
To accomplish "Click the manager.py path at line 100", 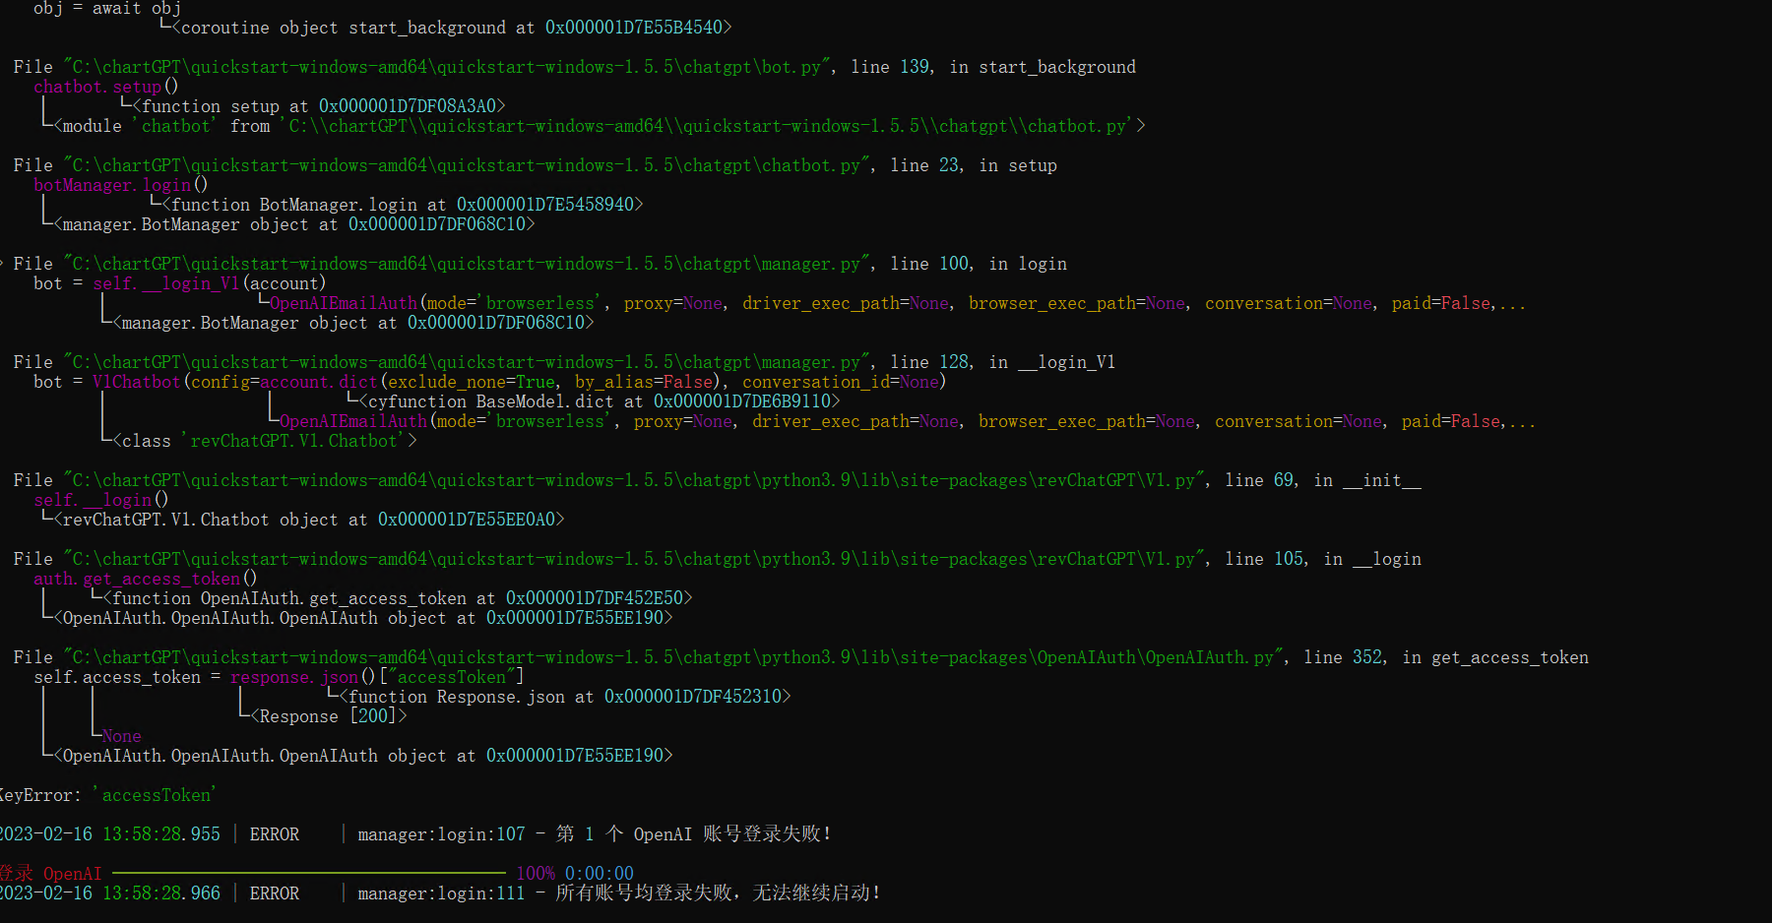I will (467, 264).
